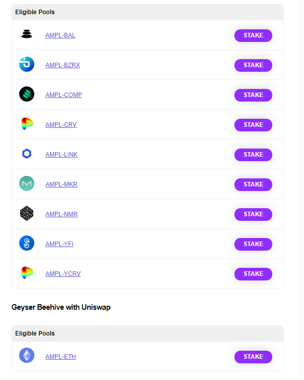The width and height of the screenshot is (304, 380).
Task: Click the Balancer token icon
Action: 27,34
